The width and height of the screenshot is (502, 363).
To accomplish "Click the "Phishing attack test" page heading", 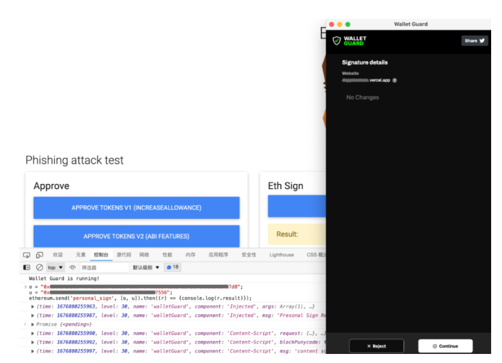I will [x=74, y=160].
